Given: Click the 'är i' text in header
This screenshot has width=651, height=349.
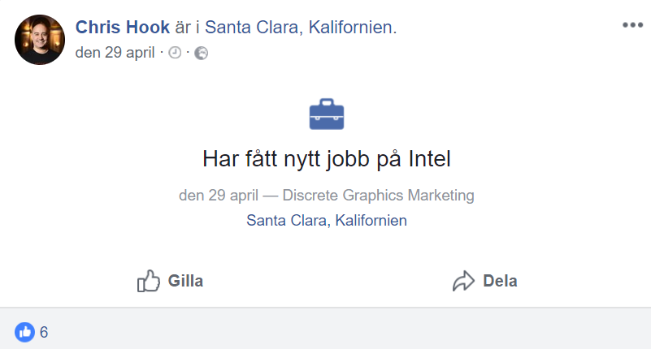Looking at the screenshot, I should (x=188, y=28).
